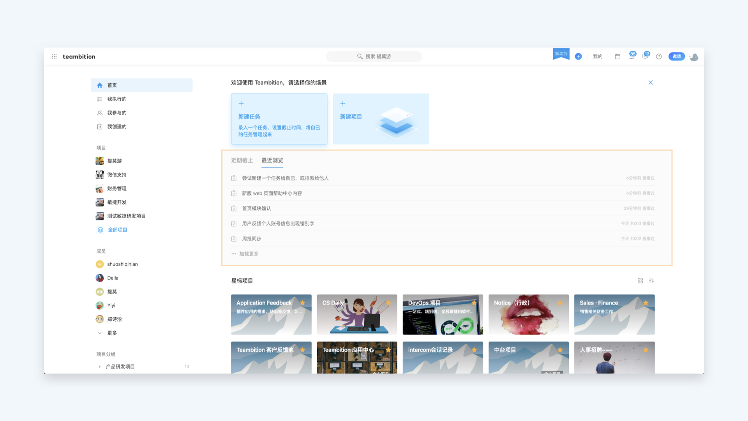The height and width of the screenshot is (421, 748).
Task: Toggle star on 中台项目 card
Action: click(560, 350)
